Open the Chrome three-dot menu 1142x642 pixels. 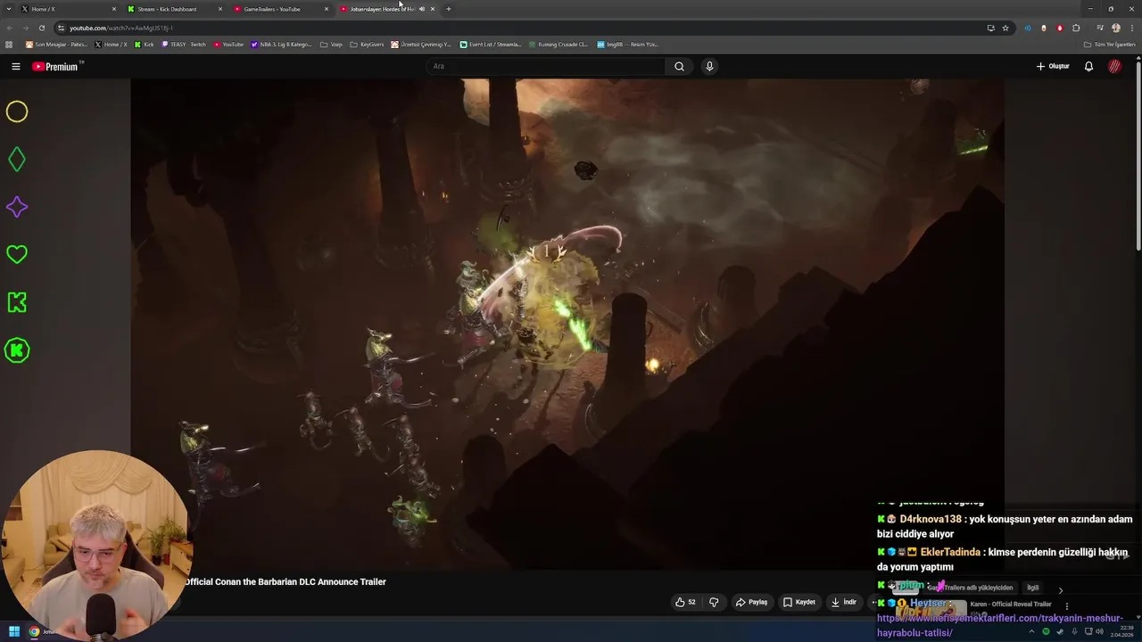coord(1132,28)
